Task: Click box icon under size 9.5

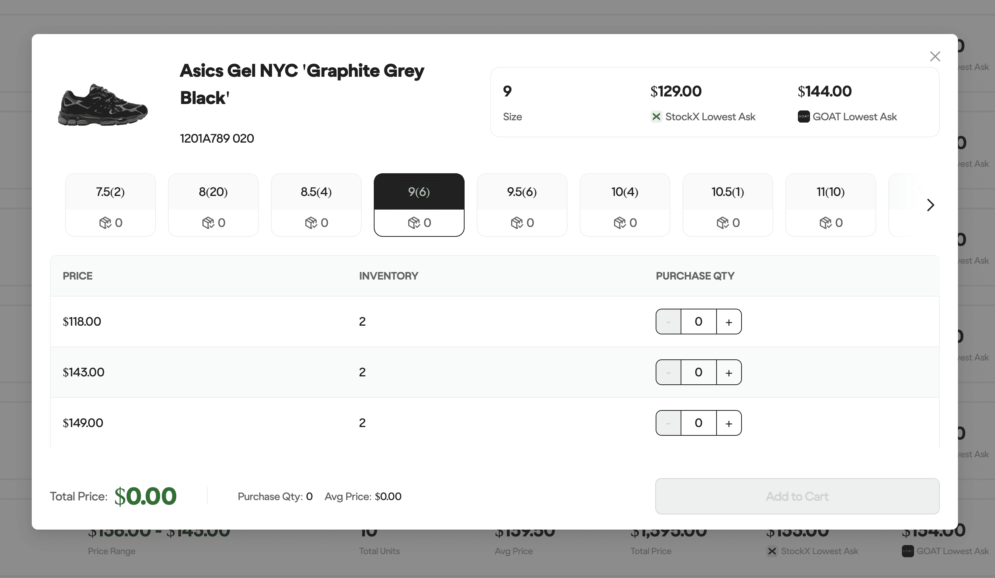Action: (x=516, y=223)
